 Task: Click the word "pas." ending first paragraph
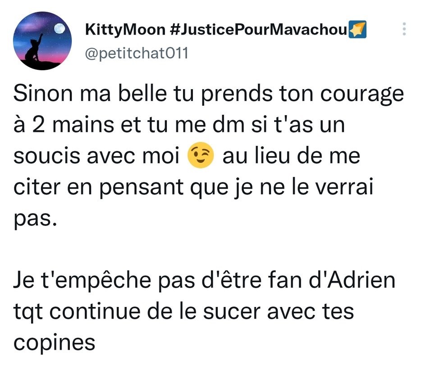click(35, 220)
